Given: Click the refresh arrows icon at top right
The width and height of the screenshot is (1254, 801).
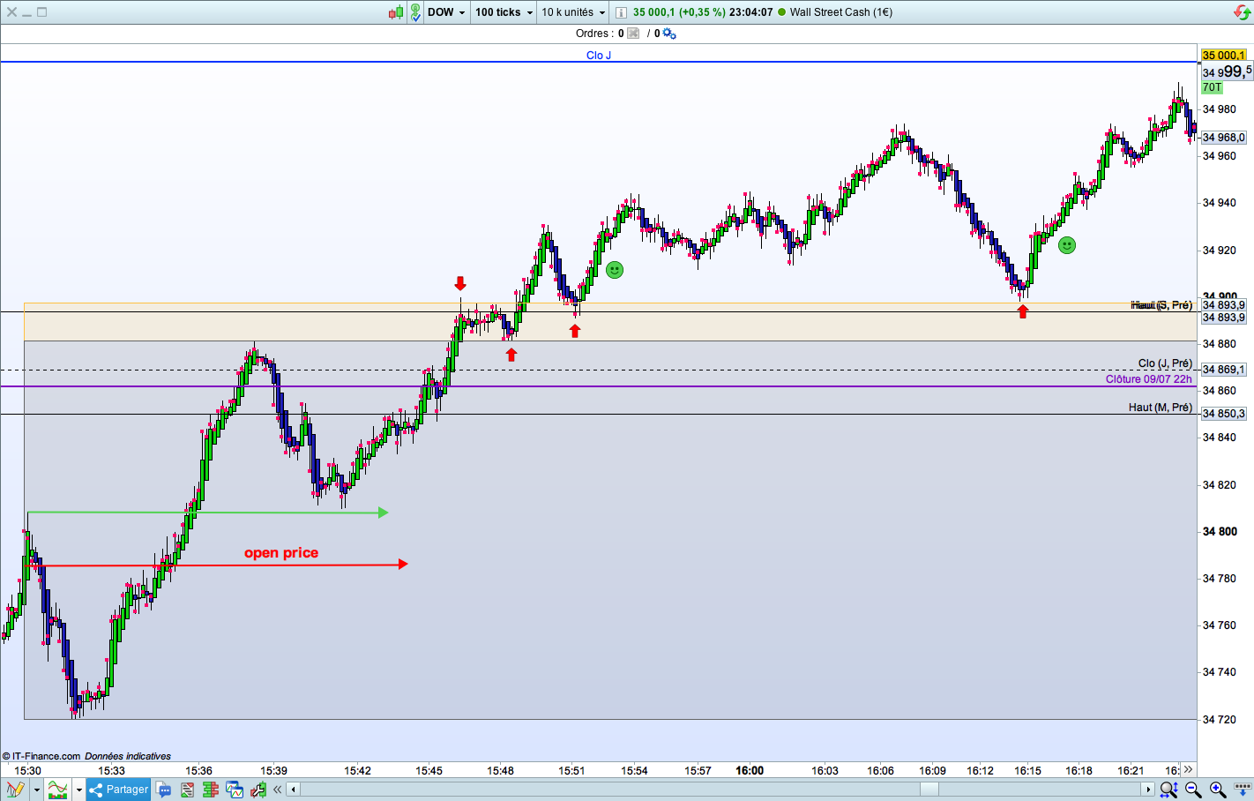Looking at the screenshot, I should (1242, 12).
